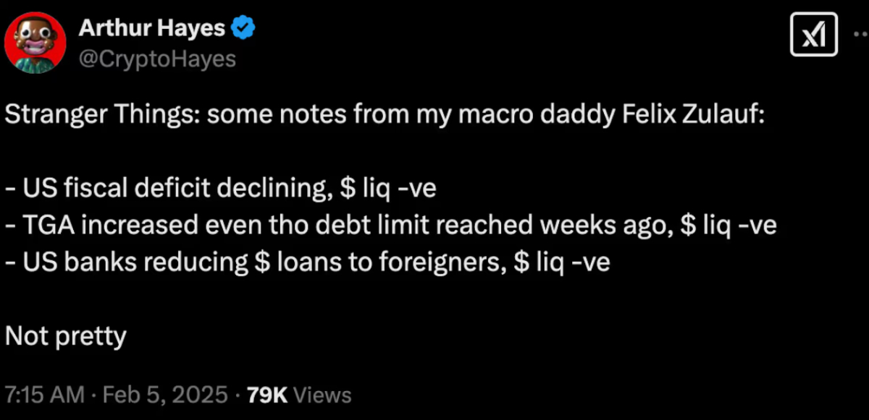Screen dimensions: 869x420
Task: Click the 7:15 AM timestamp
Action: pyautogui.click(x=45, y=395)
